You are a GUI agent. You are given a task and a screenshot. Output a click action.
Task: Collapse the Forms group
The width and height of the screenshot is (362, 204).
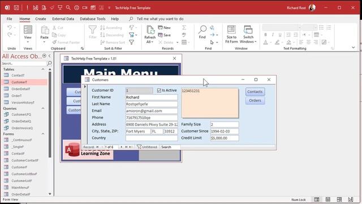pos(43,134)
